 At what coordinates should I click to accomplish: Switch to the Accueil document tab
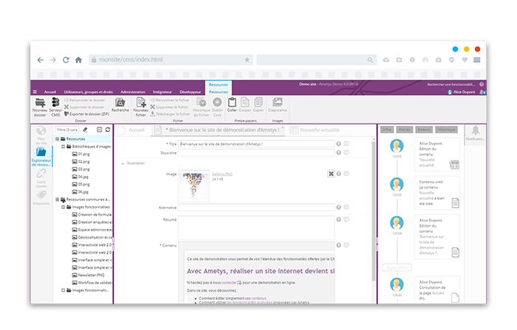click(134, 130)
